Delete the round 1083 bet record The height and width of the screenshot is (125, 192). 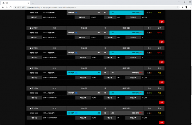point(162,82)
